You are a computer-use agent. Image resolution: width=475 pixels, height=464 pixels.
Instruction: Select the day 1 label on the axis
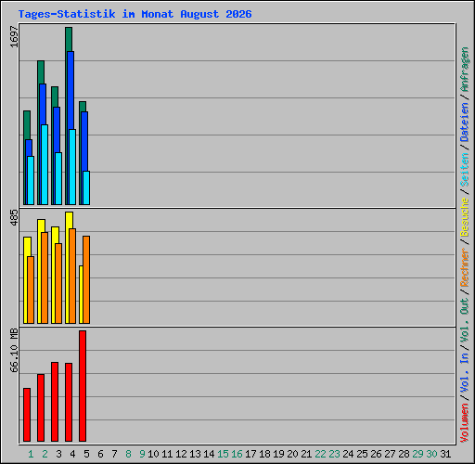coord(31,454)
